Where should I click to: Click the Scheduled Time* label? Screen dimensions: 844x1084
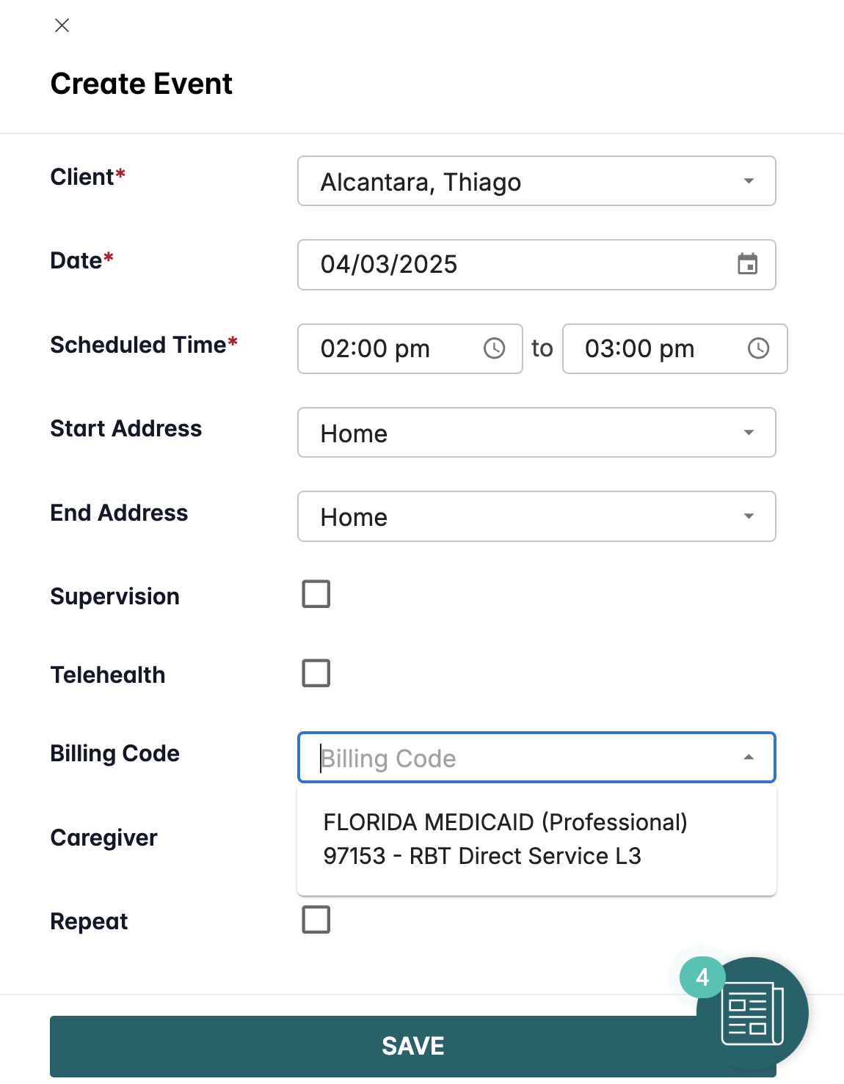click(x=144, y=345)
